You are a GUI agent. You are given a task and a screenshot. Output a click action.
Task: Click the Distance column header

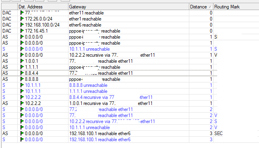click(201, 7)
